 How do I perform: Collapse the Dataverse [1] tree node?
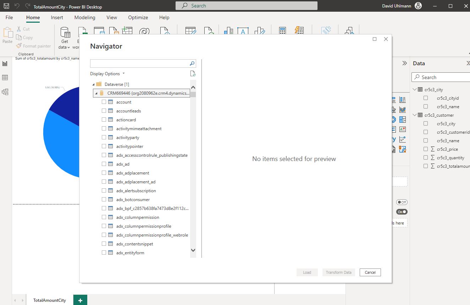click(94, 84)
